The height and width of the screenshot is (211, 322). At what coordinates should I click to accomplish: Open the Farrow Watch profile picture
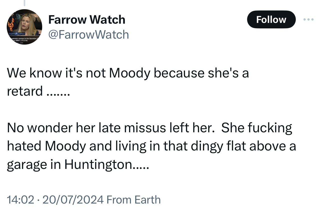(24, 27)
